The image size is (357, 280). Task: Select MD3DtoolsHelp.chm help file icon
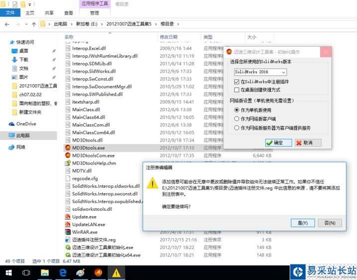coord(68,163)
